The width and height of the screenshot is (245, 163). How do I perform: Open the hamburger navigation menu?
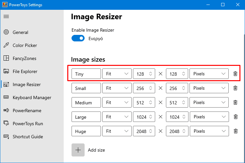(x=6, y=16)
